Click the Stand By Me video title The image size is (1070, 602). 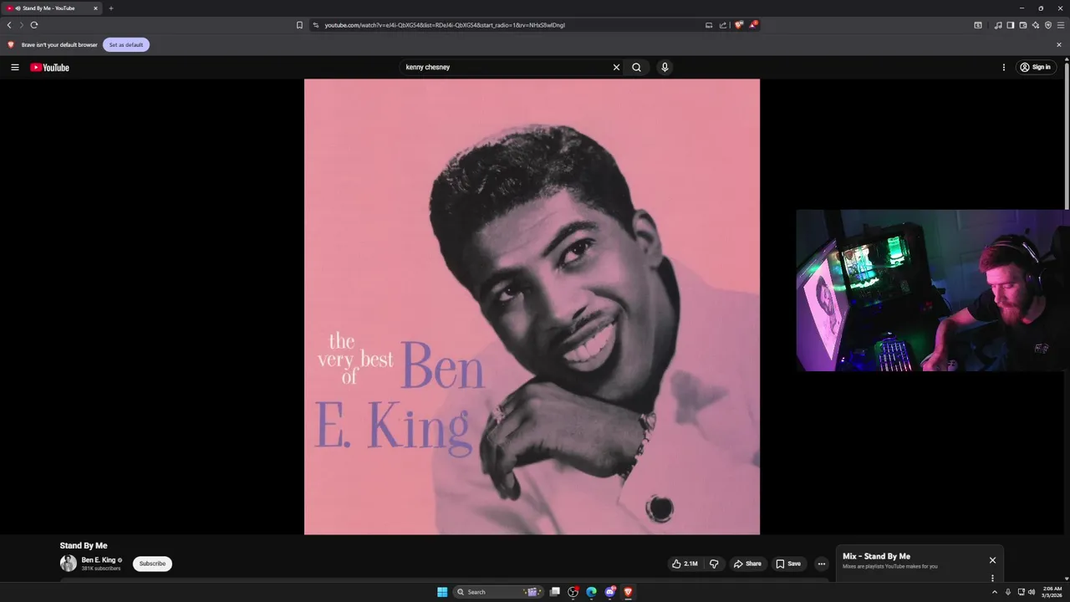tap(84, 546)
